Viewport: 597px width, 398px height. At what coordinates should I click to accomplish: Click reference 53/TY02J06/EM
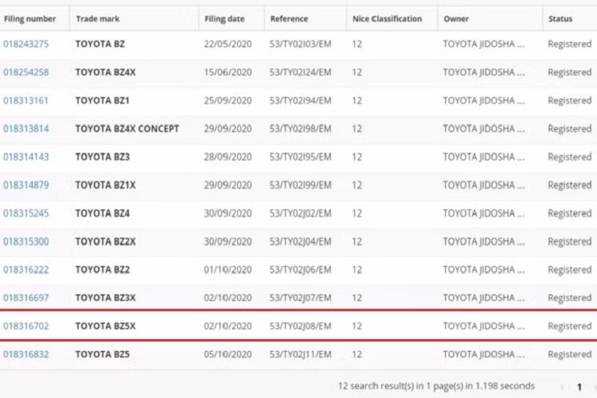(x=300, y=270)
